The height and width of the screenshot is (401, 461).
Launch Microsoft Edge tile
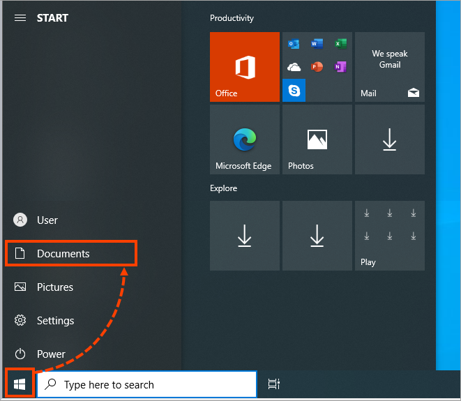pos(245,139)
